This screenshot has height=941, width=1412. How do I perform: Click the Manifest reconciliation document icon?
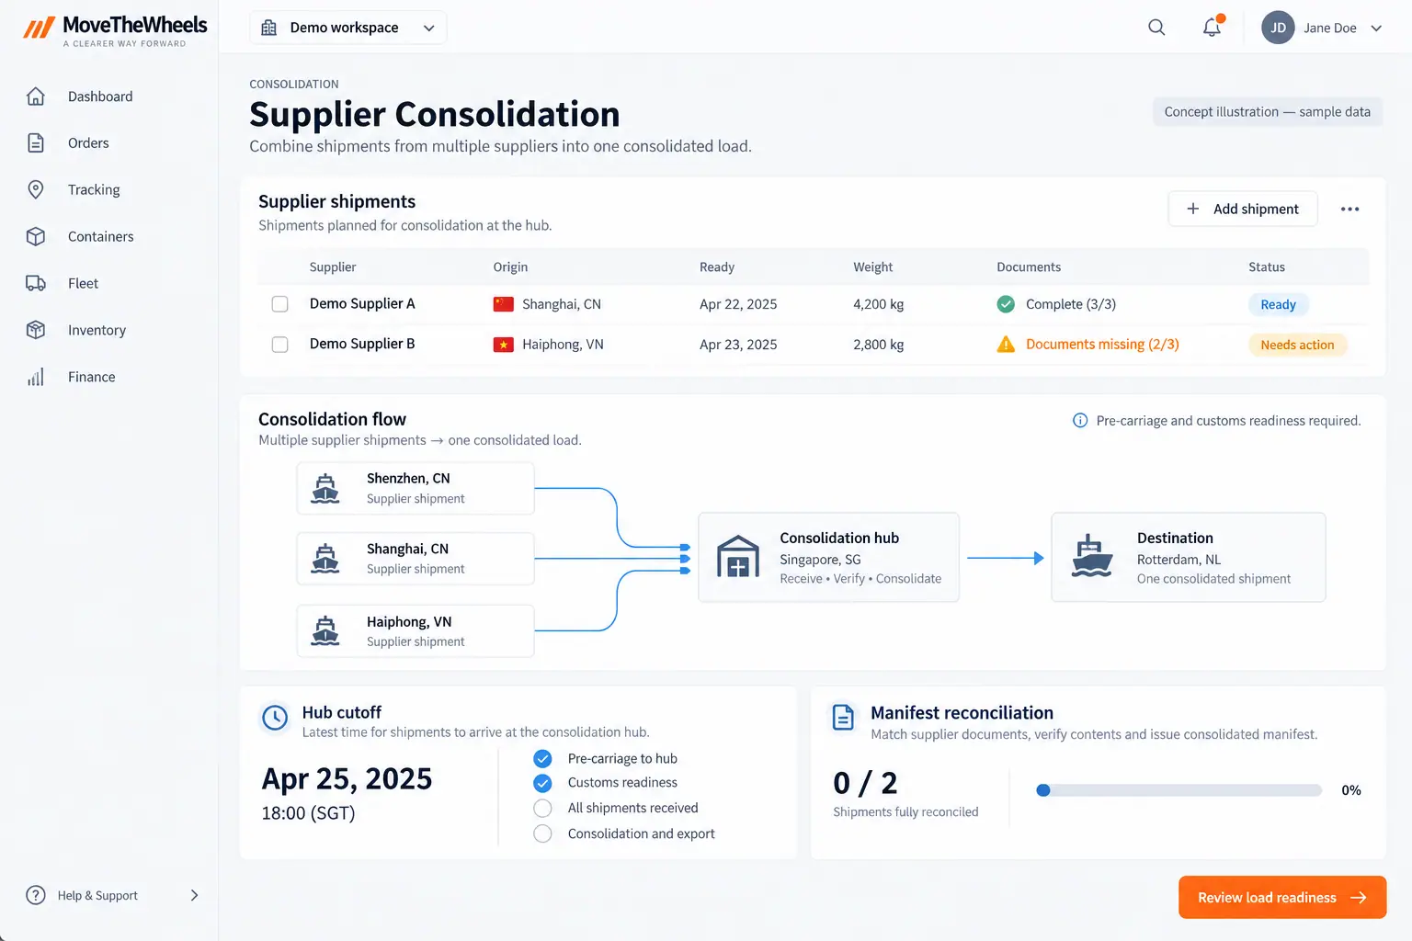click(843, 717)
